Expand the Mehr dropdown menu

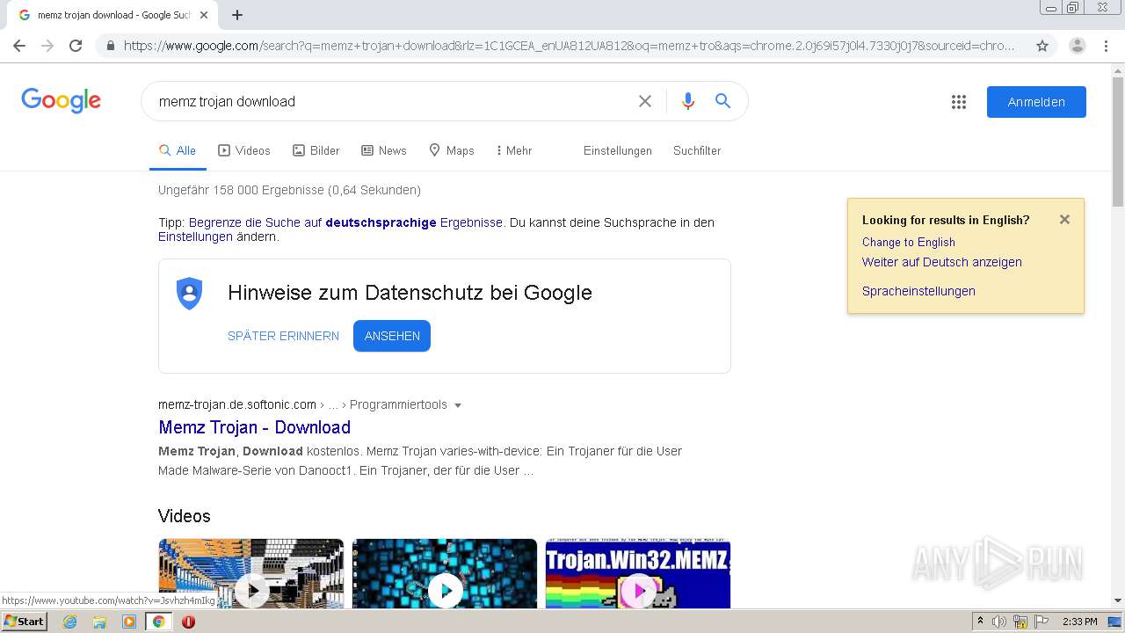(x=514, y=151)
